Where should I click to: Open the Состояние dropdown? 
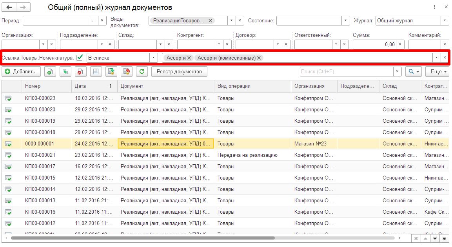pos(346,21)
